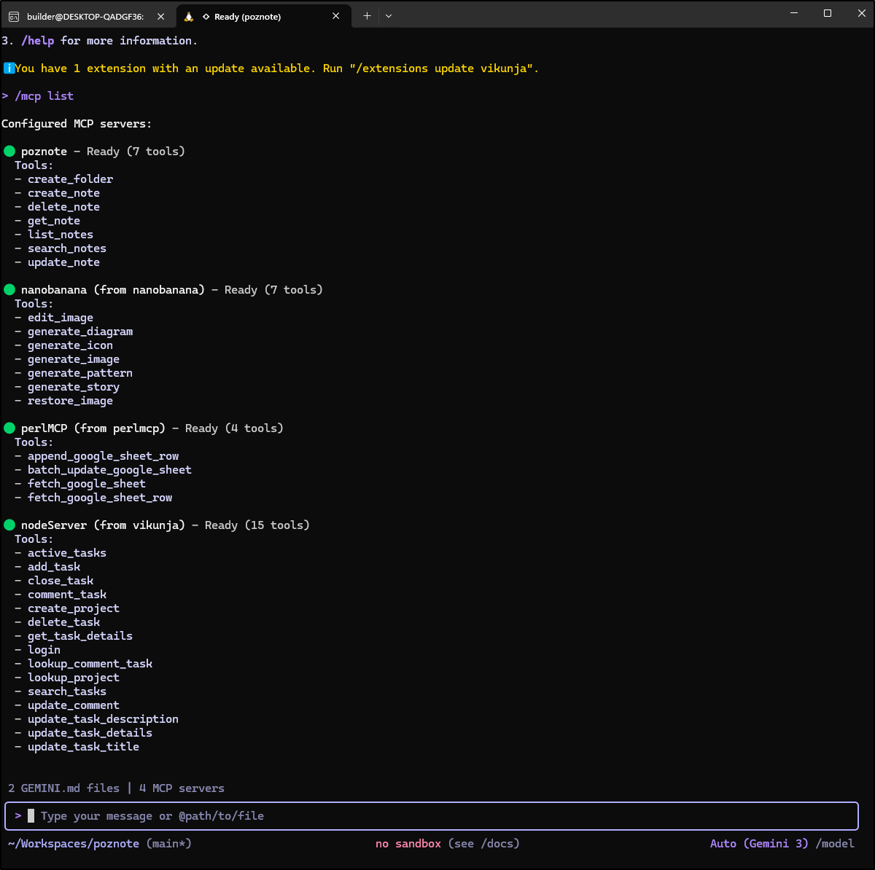875x870 pixels.
Task: Click the generate_diagram tool entry
Action: point(80,332)
